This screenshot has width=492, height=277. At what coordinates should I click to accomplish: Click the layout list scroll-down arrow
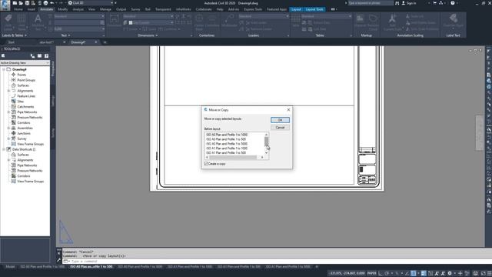tap(267, 153)
